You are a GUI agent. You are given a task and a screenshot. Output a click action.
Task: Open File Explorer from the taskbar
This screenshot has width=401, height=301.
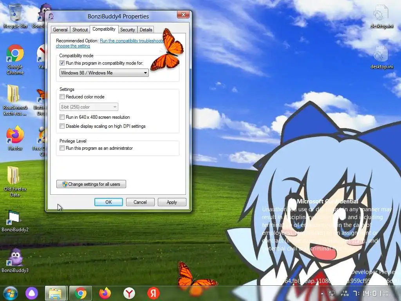[x=56, y=293]
